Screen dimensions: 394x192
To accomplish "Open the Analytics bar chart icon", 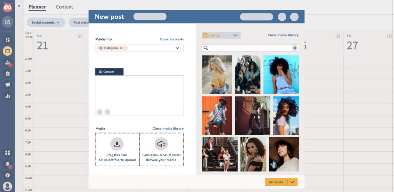I will click(x=8, y=96).
